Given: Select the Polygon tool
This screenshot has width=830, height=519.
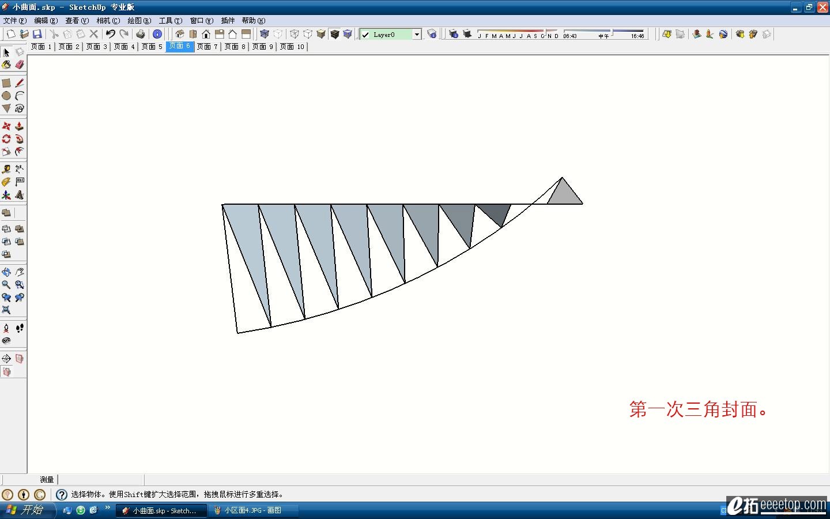Looking at the screenshot, I should (6, 108).
